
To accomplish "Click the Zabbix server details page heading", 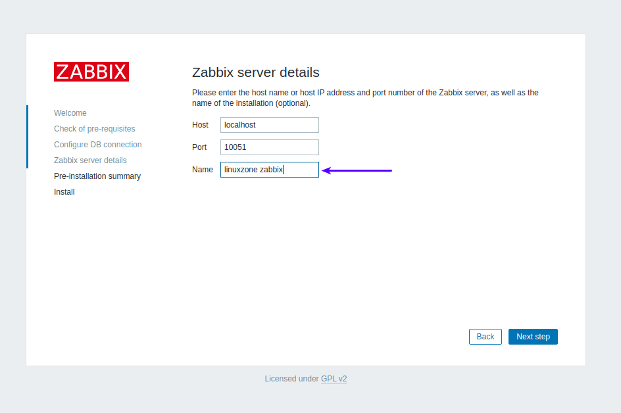I will [255, 72].
